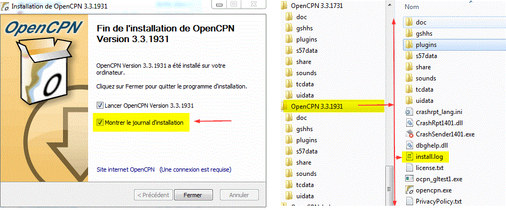Select gshhs folder icon in file list
This screenshot has height=210, width=506.
(x=409, y=34)
